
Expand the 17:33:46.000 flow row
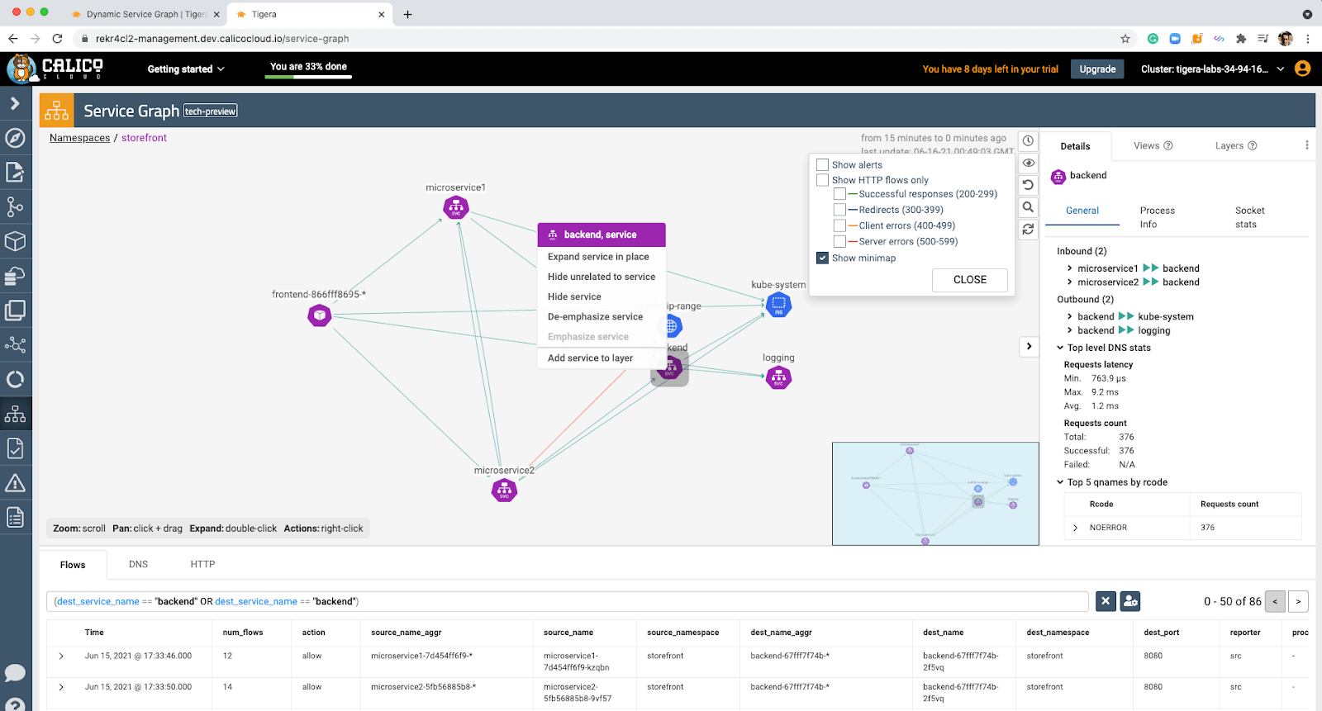[61, 656]
